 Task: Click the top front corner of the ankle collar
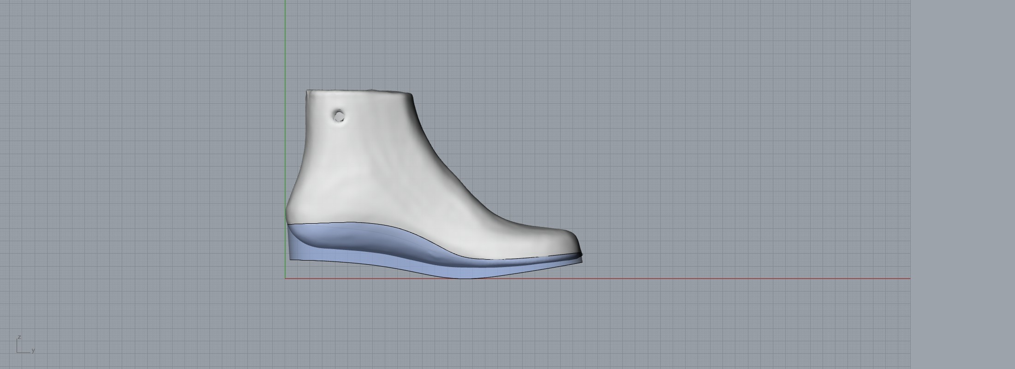point(410,95)
